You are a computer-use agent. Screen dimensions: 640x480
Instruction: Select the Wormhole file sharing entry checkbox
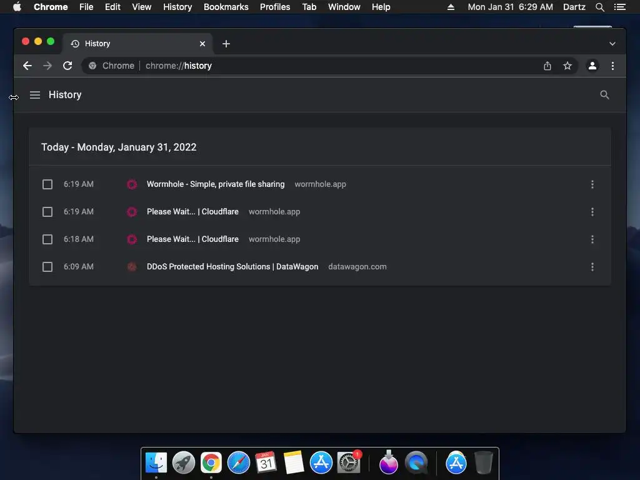point(47,184)
